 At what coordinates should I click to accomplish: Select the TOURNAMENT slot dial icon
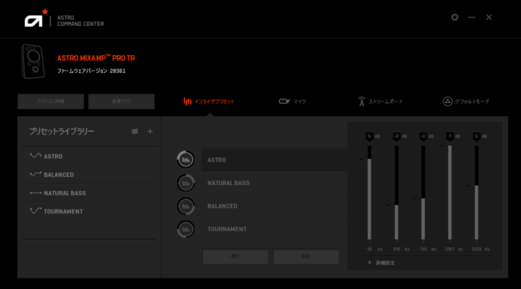[x=186, y=230]
